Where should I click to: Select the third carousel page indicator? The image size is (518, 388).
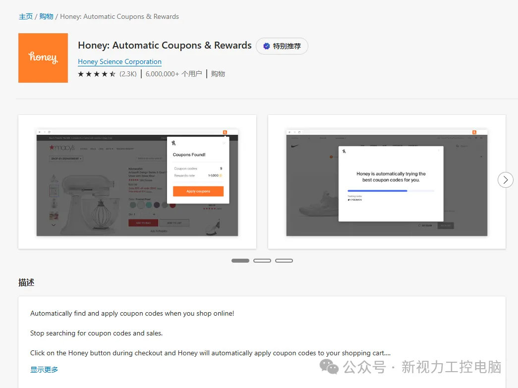pos(284,261)
